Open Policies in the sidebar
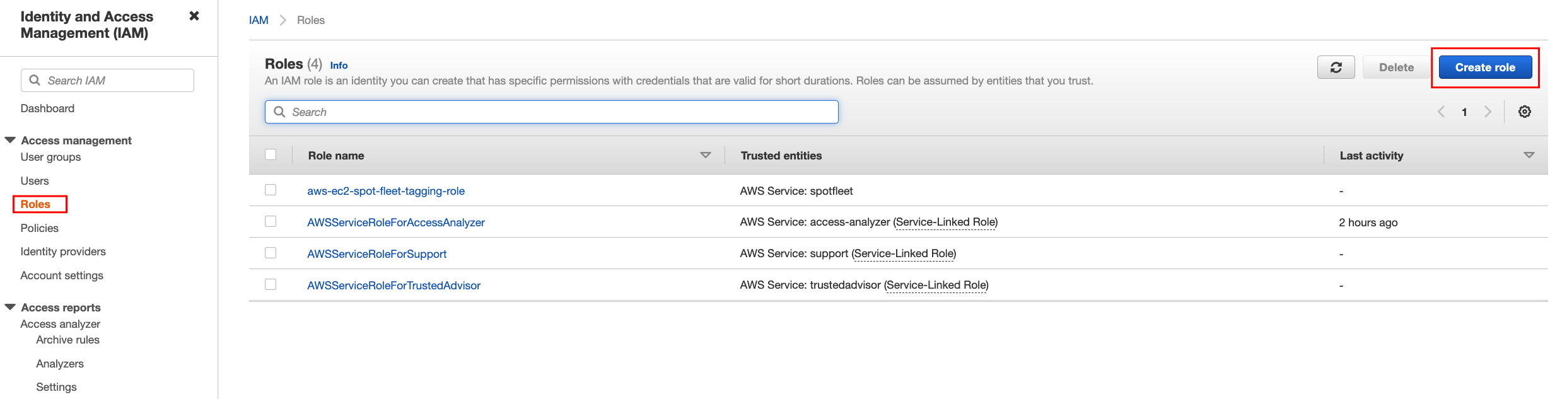The width and height of the screenshot is (1550, 399). click(39, 228)
